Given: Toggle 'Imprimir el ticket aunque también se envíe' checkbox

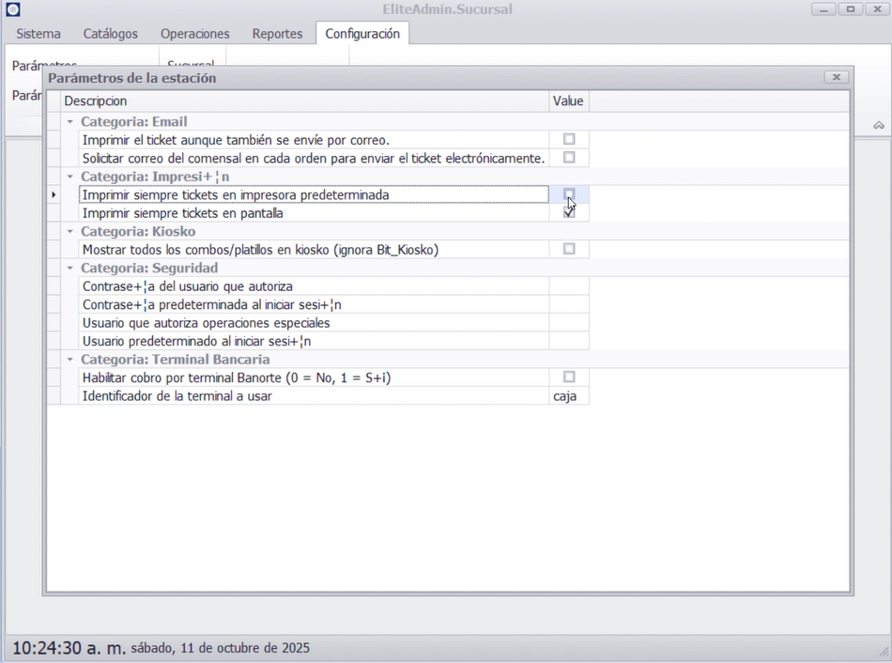Looking at the screenshot, I should tap(569, 139).
